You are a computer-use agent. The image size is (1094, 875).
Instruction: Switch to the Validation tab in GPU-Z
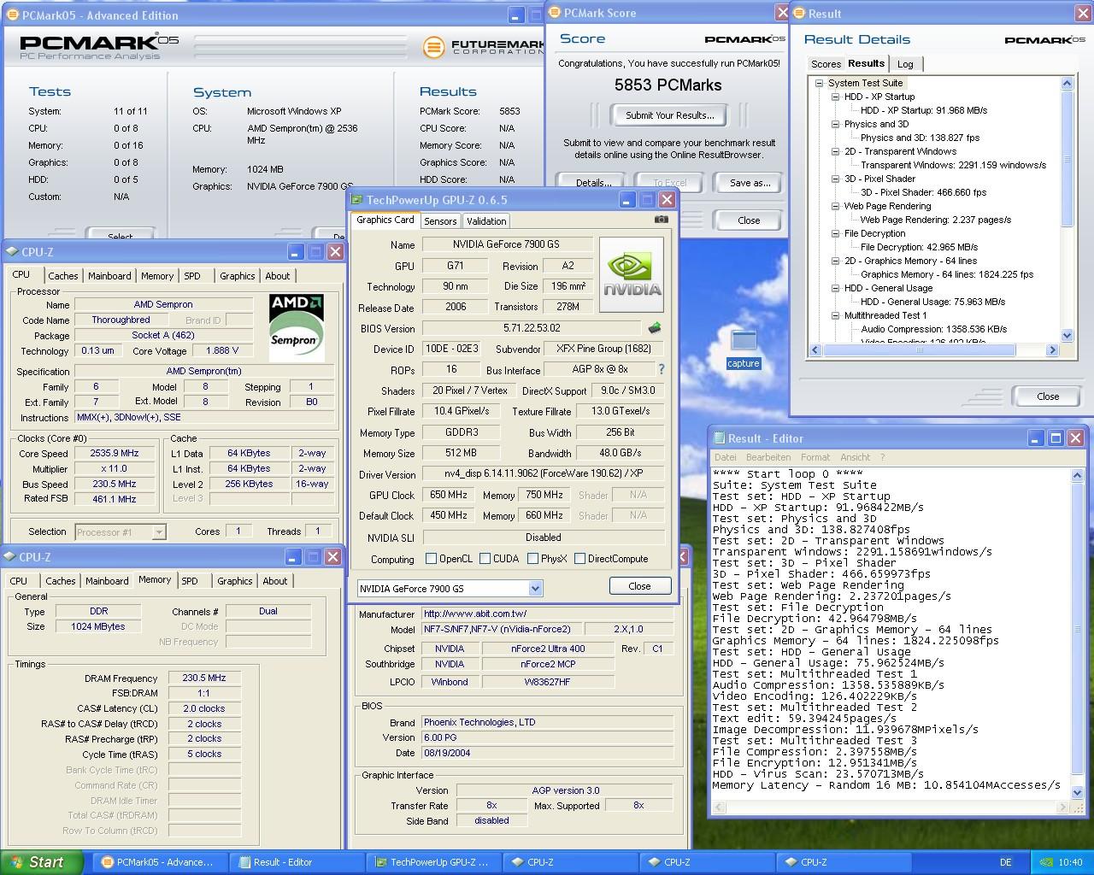486,220
